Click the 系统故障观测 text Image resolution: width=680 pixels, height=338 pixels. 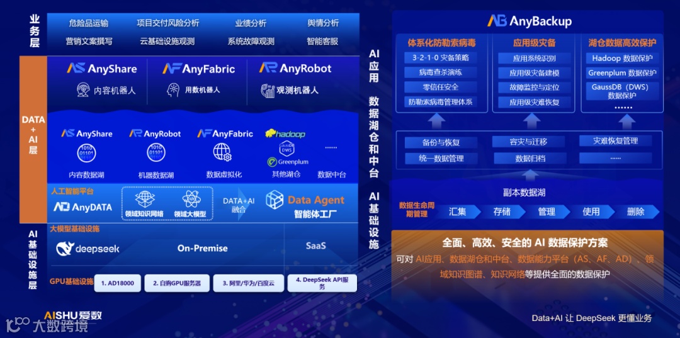point(251,41)
